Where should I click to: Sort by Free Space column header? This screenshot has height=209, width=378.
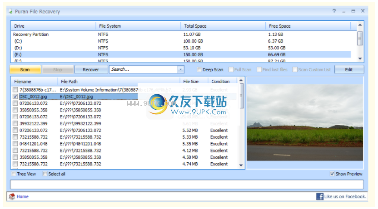pos(308,26)
